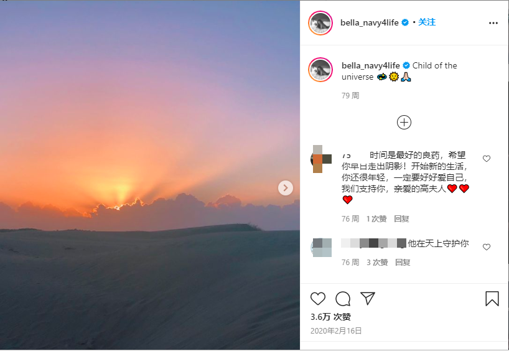
Task: Like the post with the heart icon
Action: pos(318,299)
